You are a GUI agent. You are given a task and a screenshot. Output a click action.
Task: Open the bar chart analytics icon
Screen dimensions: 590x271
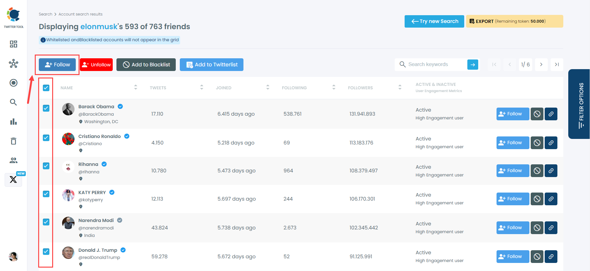(13, 122)
